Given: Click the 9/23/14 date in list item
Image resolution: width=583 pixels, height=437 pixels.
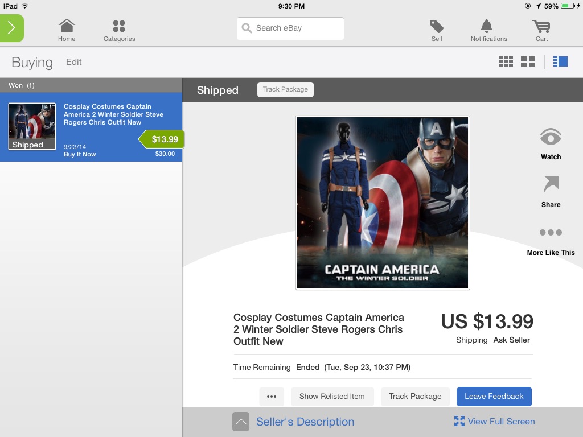Looking at the screenshot, I should [75, 147].
